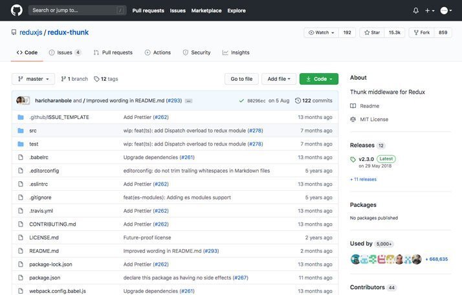Screen dimensions: 462x295
Task: Click the .editorconfig file icon
Action: [21, 171]
